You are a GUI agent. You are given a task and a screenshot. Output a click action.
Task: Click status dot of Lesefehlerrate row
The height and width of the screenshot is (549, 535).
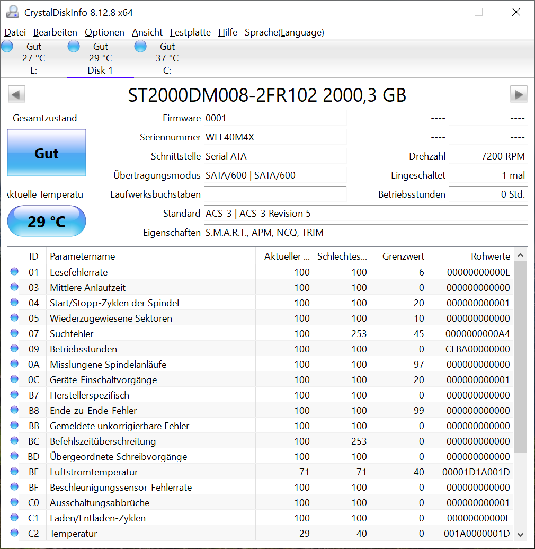14,271
